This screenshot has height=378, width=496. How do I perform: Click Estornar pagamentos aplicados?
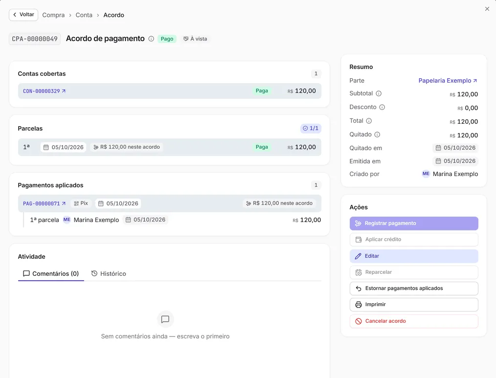[x=414, y=289]
